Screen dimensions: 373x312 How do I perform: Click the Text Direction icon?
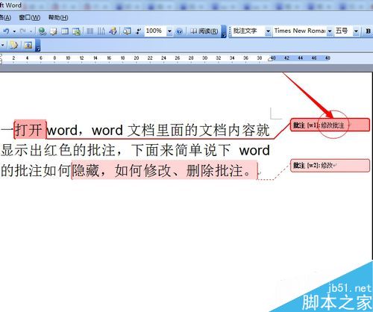coord(101,31)
